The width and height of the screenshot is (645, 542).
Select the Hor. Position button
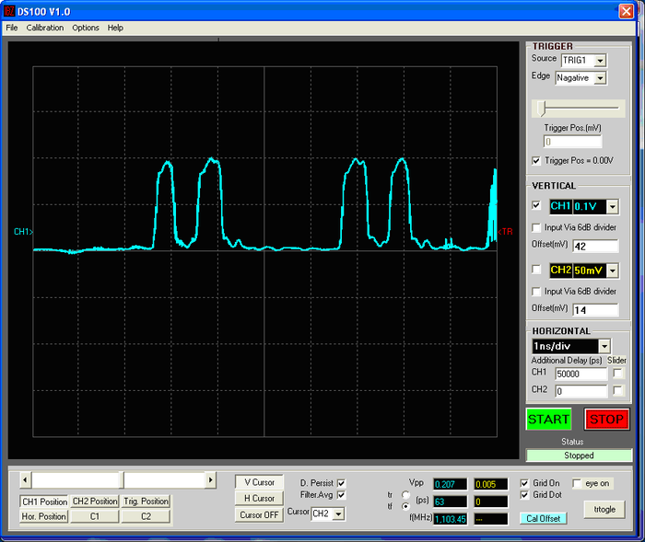[x=43, y=516]
